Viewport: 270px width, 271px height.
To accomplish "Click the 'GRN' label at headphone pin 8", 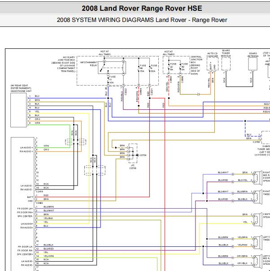I will (x=37, y=123).
